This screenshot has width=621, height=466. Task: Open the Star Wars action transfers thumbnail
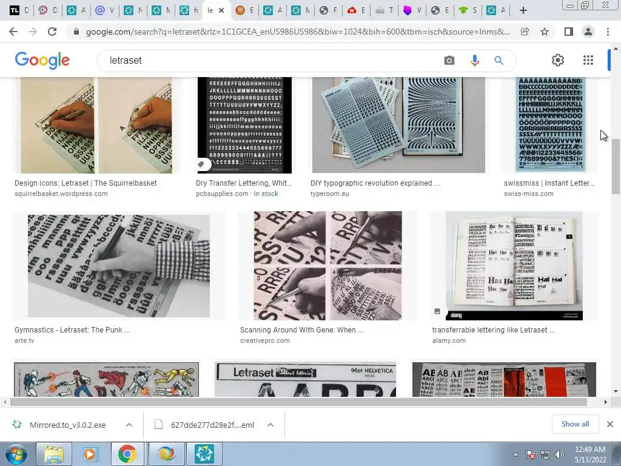click(x=106, y=380)
